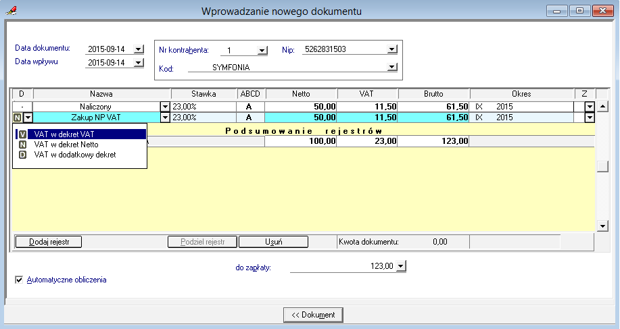The image size is (620, 329).
Task: Open D column dropdown in Zakup NP VAT row
Action: click(28, 118)
